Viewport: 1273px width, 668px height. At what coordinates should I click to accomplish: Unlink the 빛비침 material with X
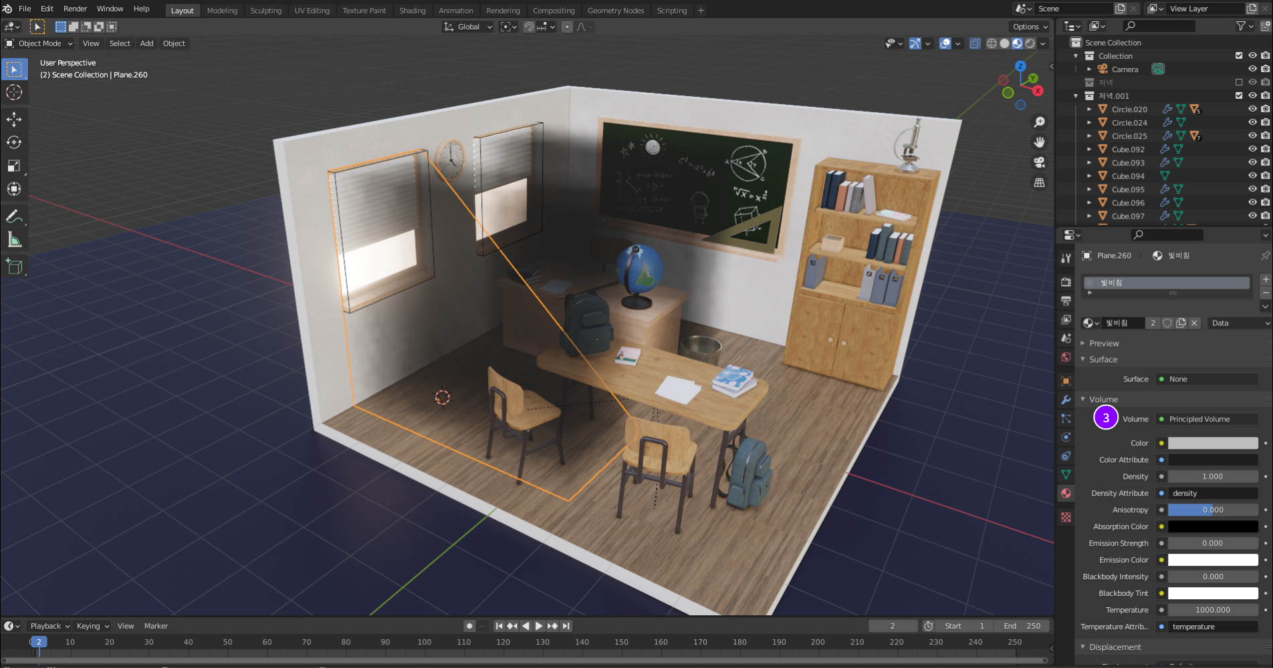[x=1194, y=323]
